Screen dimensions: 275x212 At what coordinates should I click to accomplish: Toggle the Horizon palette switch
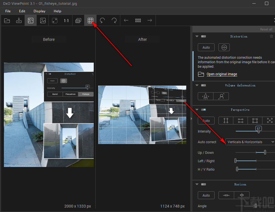(204, 184)
